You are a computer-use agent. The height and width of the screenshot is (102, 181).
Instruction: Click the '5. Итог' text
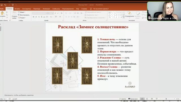[x=102, y=76]
